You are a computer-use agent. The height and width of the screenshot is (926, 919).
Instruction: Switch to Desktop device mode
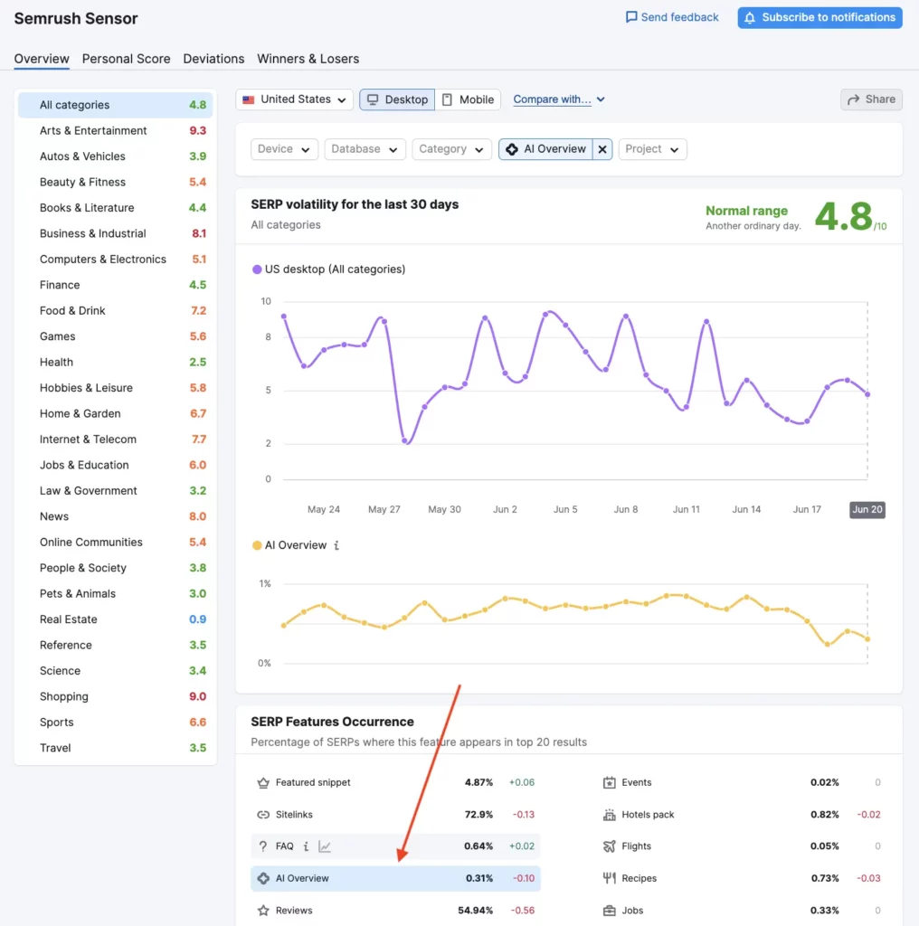click(396, 99)
